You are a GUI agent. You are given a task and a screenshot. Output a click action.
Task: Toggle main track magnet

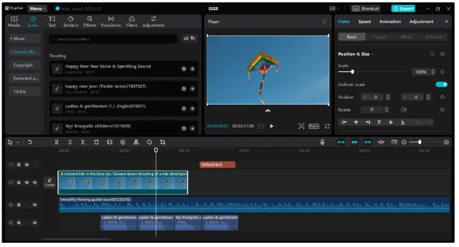pyautogui.click(x=341, y=142)
